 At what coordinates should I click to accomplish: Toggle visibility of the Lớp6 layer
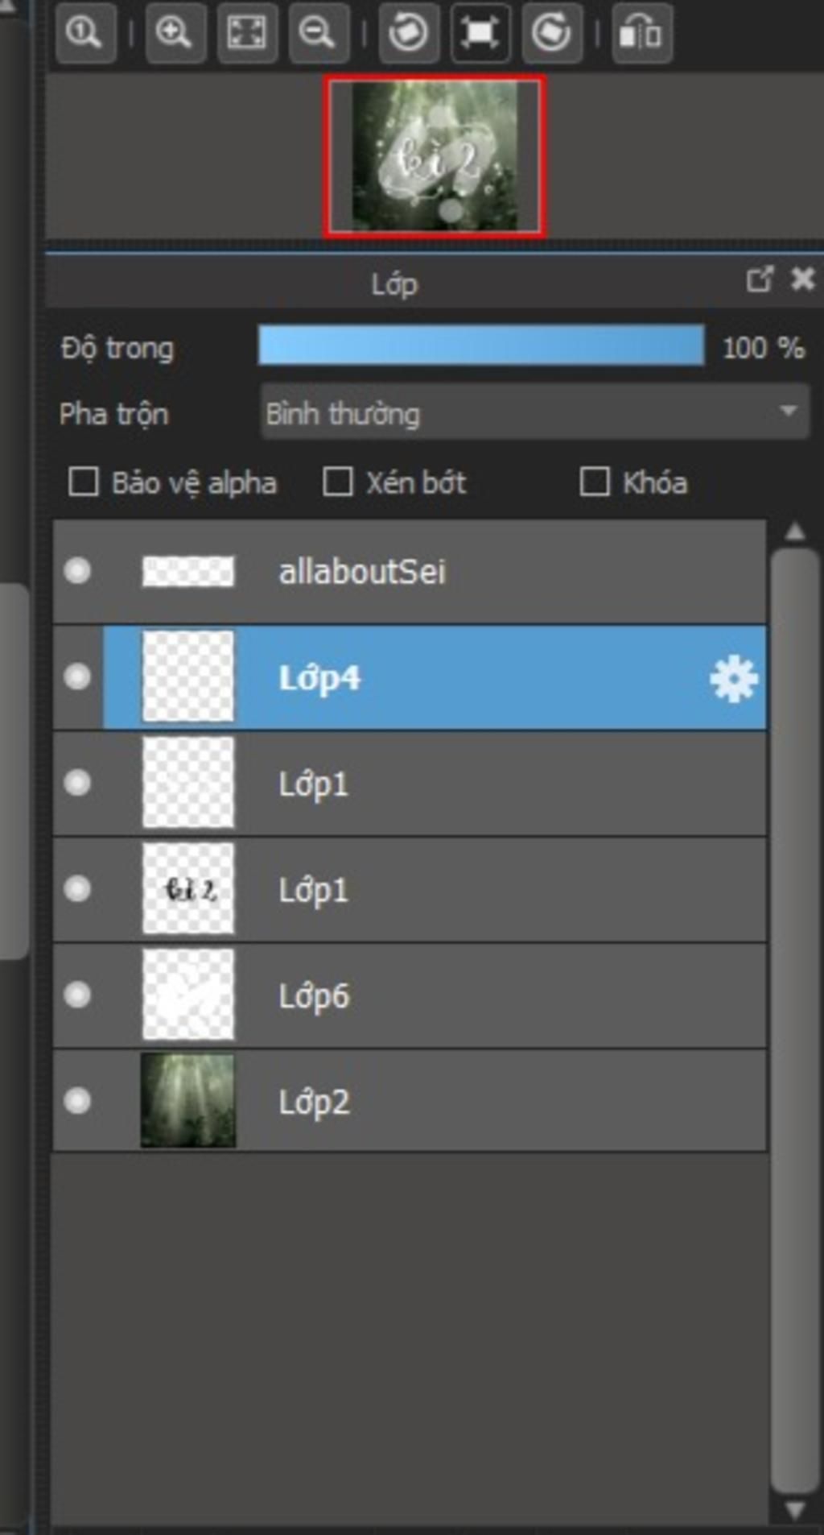(x=77, y=995)
